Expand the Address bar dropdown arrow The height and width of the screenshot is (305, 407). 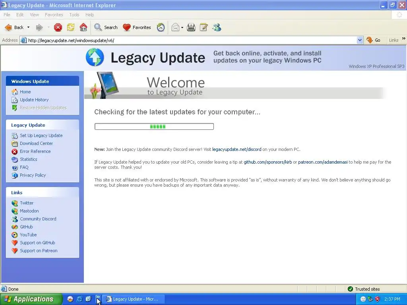click(x=360, y=40)
